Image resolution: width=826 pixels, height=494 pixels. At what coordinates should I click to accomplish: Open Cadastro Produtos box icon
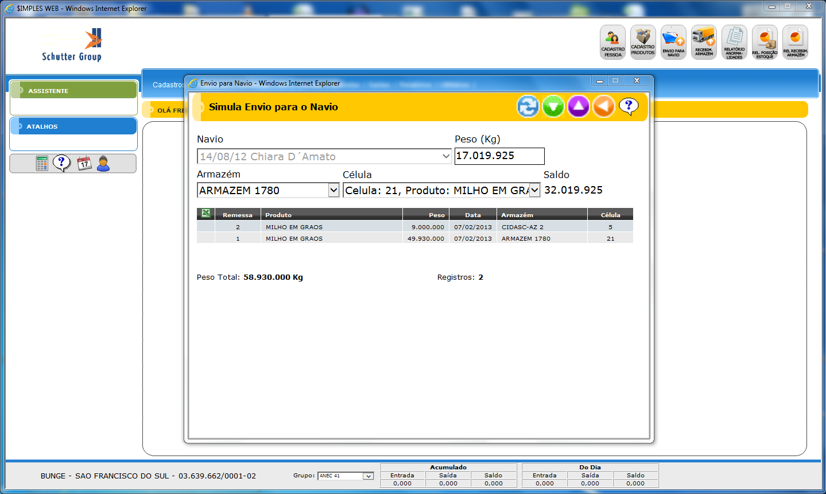point(643,43)
